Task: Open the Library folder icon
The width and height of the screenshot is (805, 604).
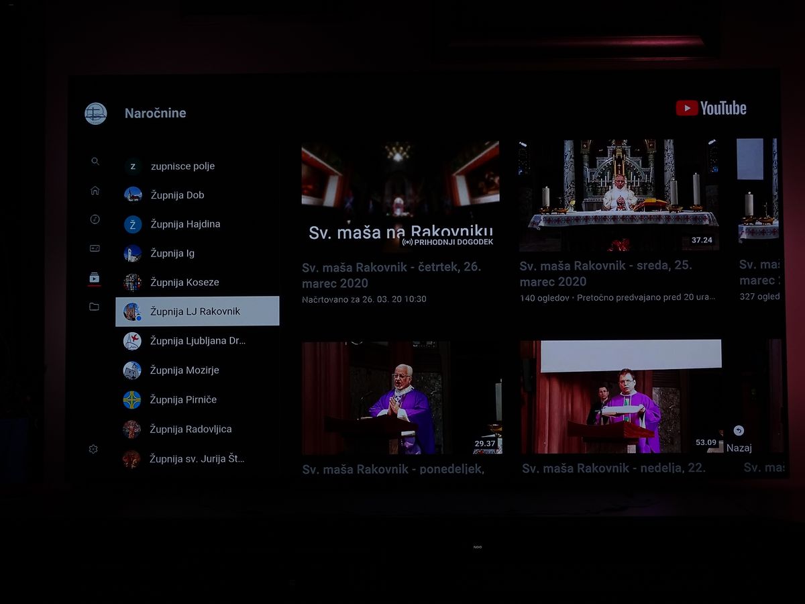Action: [x=94, y=307]
